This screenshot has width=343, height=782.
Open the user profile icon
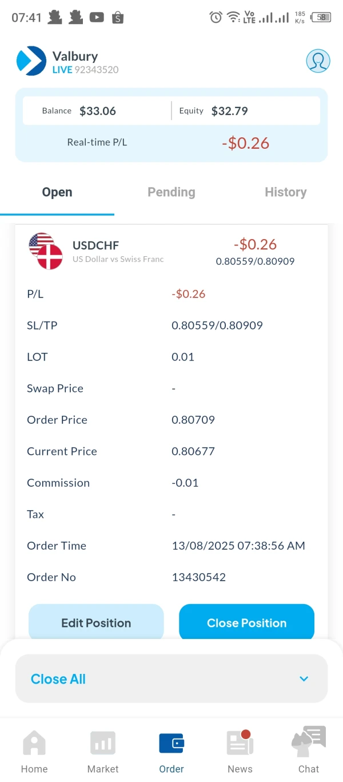tap(318, 61)
